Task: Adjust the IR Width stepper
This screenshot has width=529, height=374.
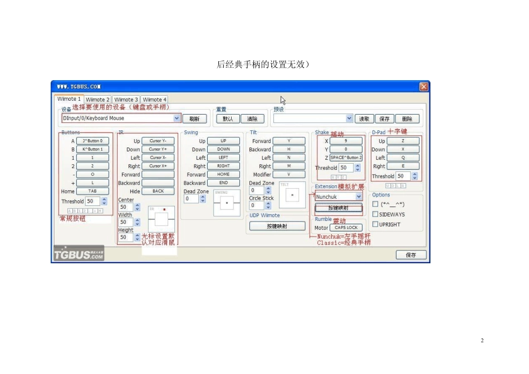Action: click(138, 222)
